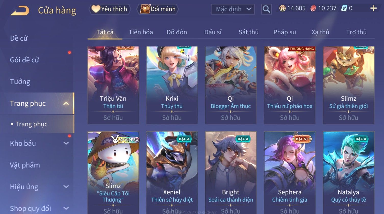This screenshot has height=214, width=384.
Task: Tap the plus icon to add currency
Action: (373, 8)
